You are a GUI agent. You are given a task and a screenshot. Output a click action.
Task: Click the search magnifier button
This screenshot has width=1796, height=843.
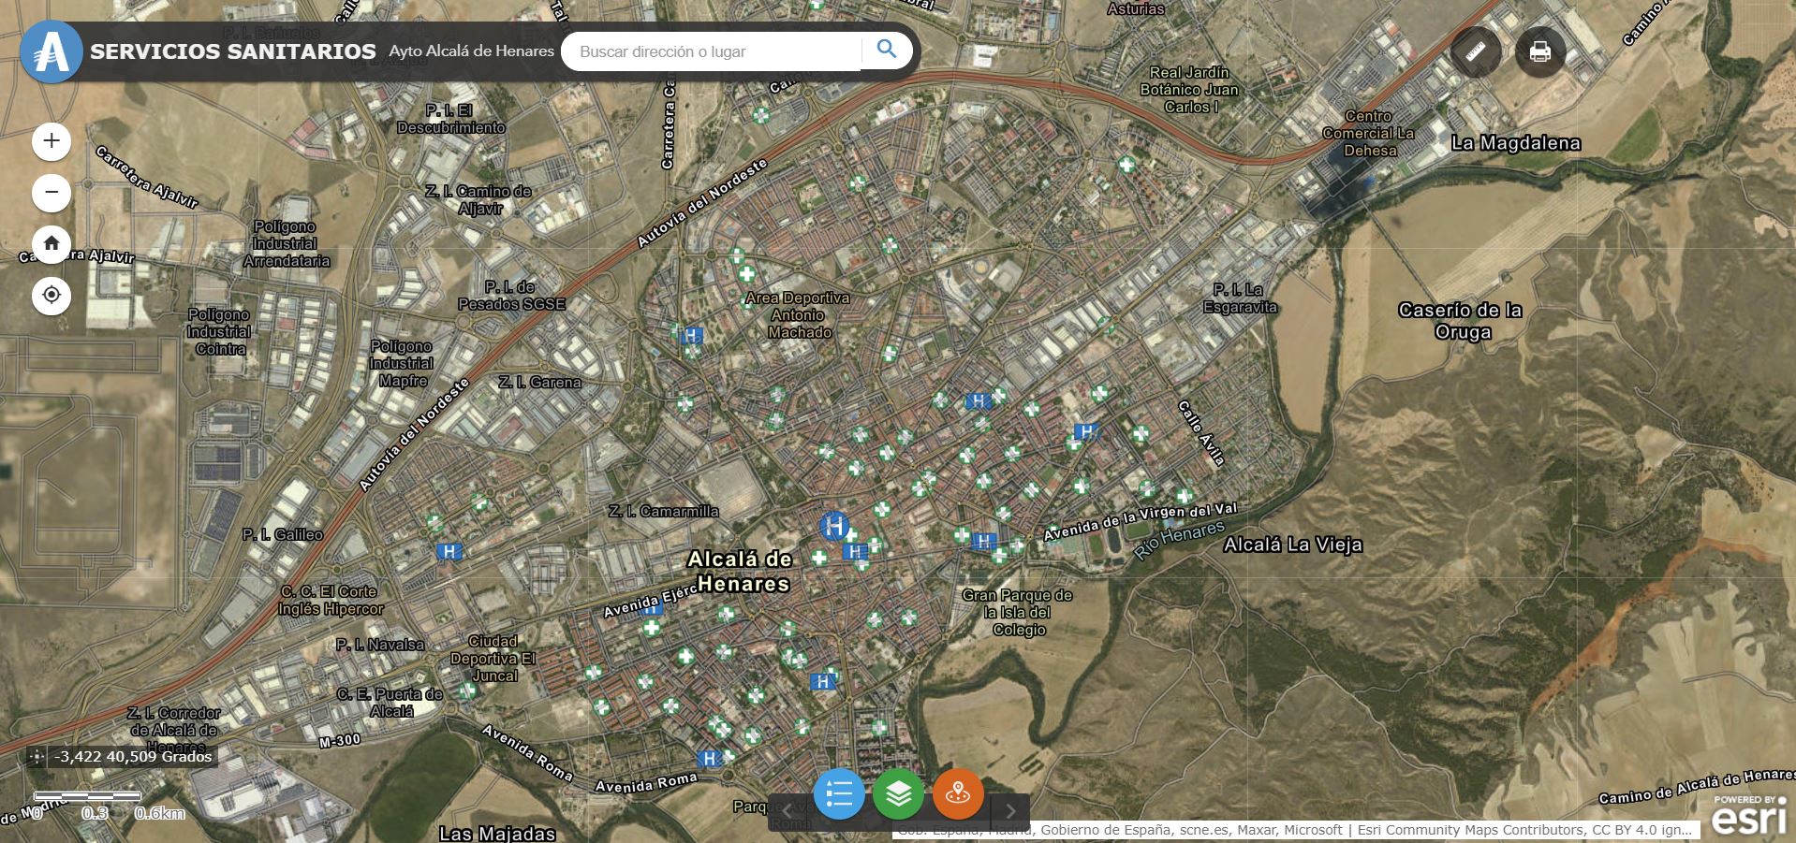coord(886,51)
